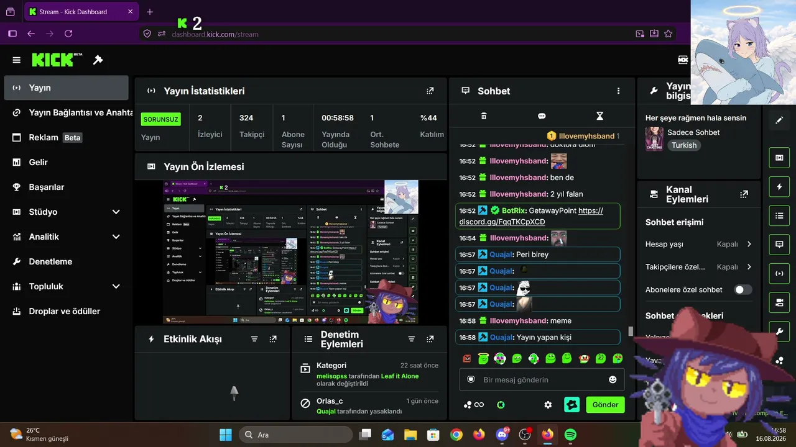796x447 pixels.
Task: Click the trash icon to clear chat
Action: point(484,116)
